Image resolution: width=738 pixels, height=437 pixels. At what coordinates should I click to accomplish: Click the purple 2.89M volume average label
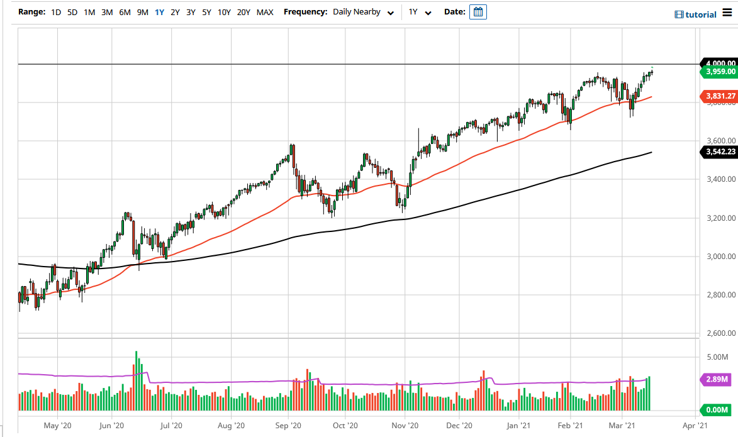pos(718,380)
